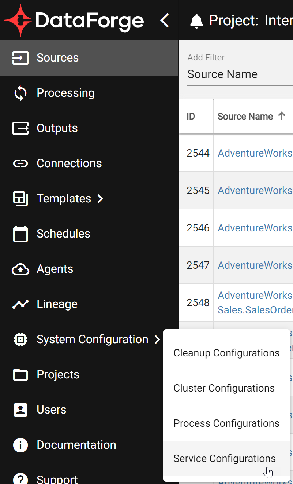Select Service Configurations from the submenu
Viewport: 293px width, 484px height.
click(226, 458)
